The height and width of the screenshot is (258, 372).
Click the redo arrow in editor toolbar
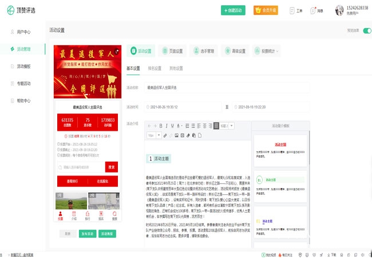(155, 126)
